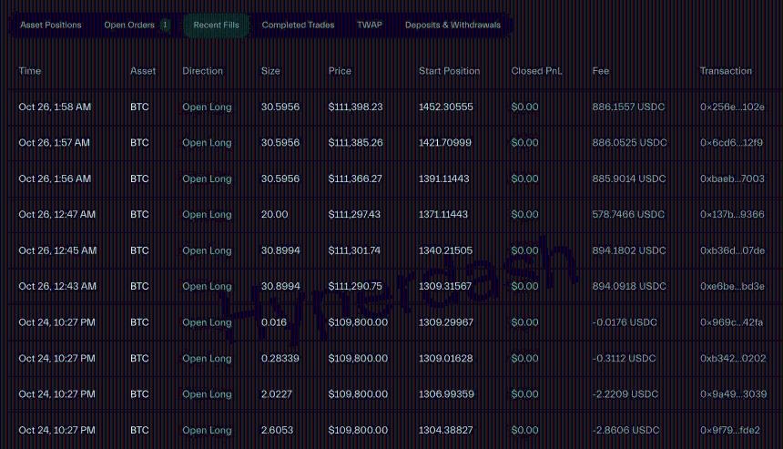Click the Price column header
The height and width of the screenshot is (449, 783).
tap(340, 71)
